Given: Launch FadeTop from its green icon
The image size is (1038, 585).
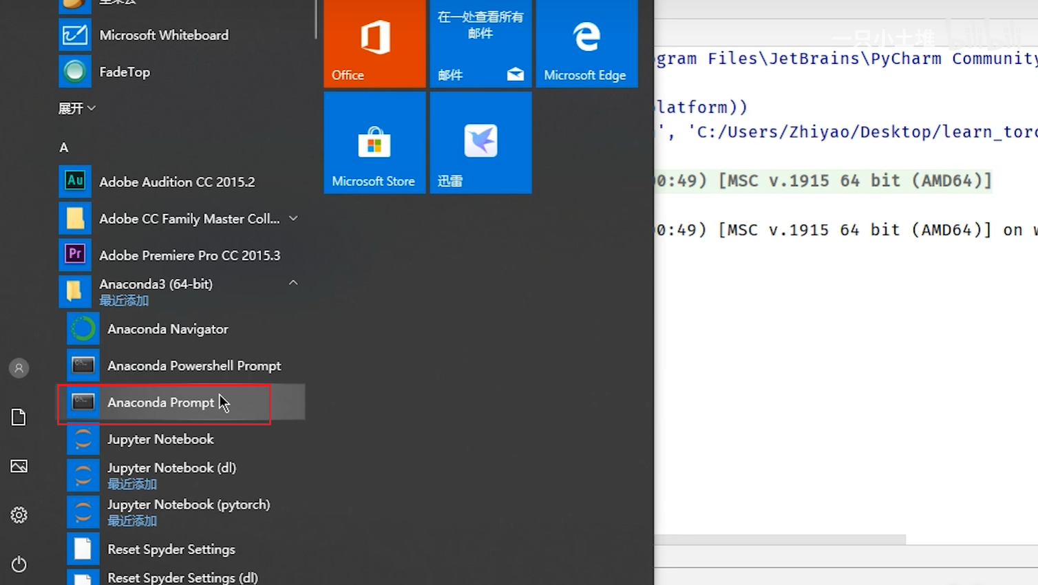Looking at the screenshot, I should tap(74, 72).
